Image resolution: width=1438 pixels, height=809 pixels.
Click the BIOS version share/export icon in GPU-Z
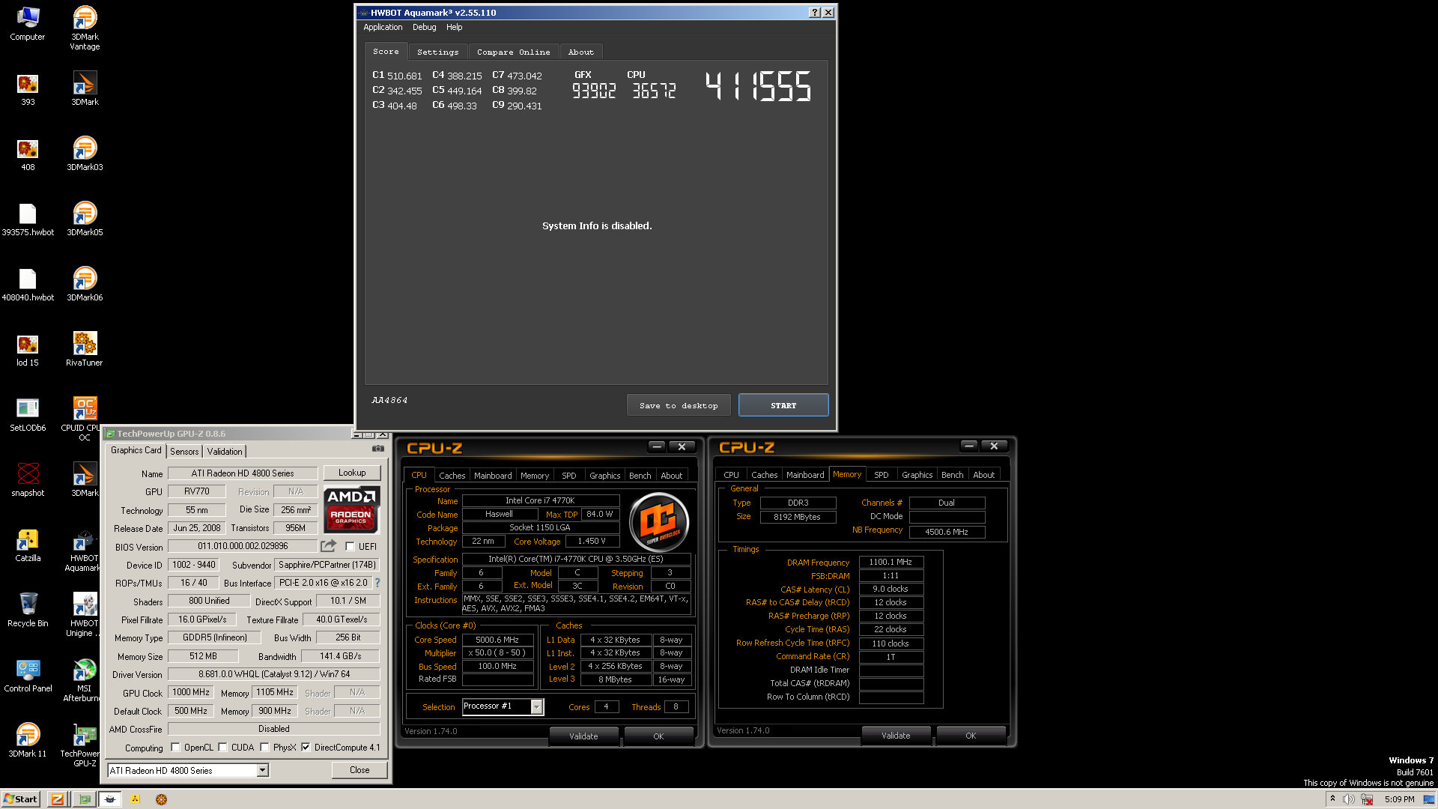click(x=329, y=546)
